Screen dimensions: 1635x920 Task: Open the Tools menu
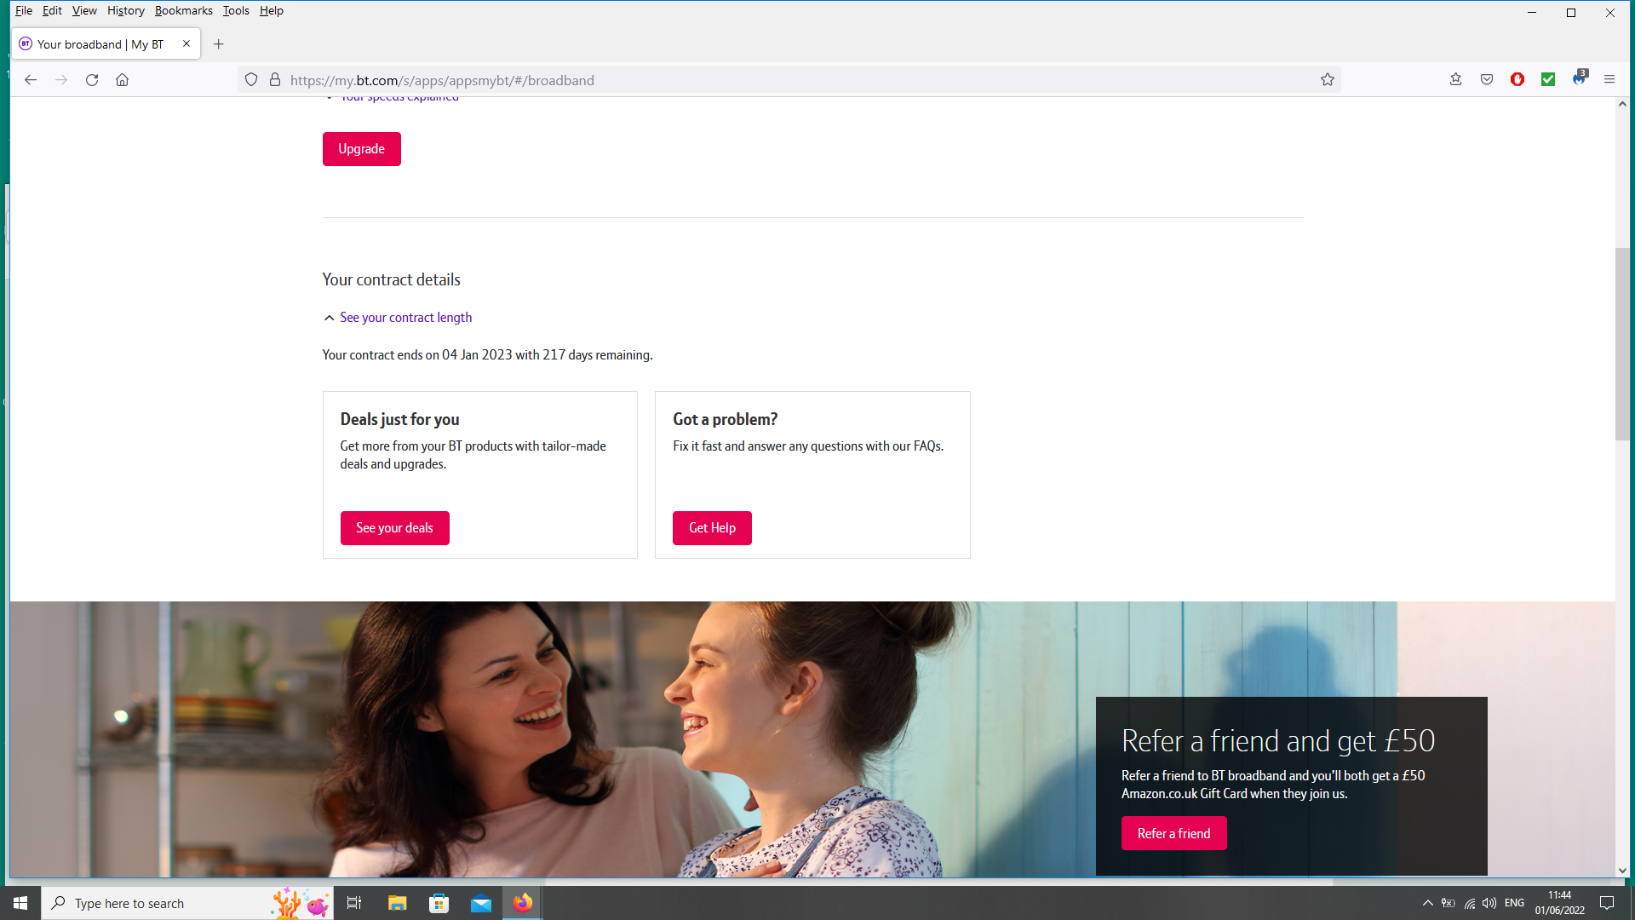click(236, 11)
